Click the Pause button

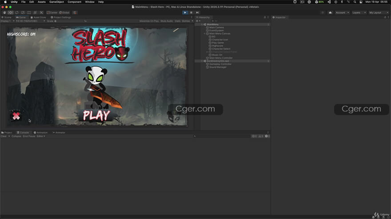tap(191, 12)
